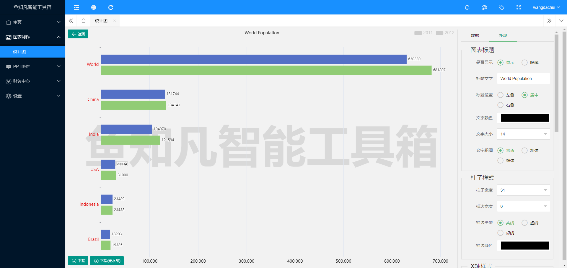The height and width of the screenshot is (268, 567).
Task: Toggle fullscreen mode icon
Action: tap(519, 7)
